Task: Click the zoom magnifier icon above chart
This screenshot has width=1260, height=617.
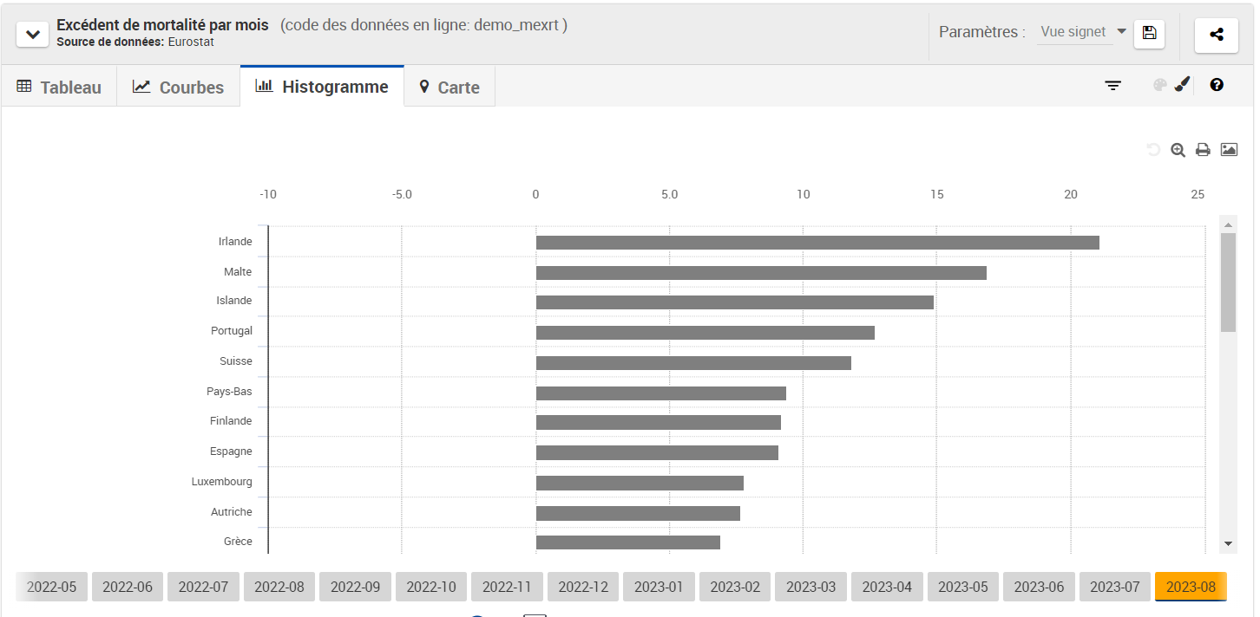Action: click(x=1178, y=150)
